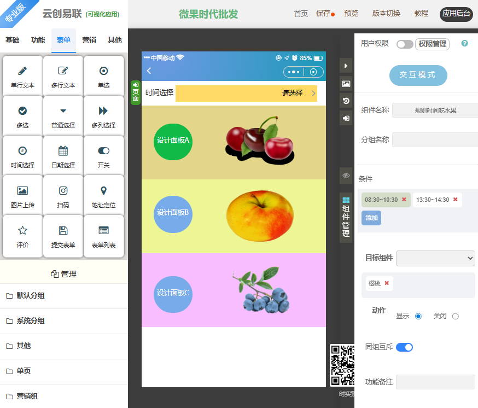The width and height of the screenshot is (478, 408).
Task: Choose the time picker (时间选择) component
Action: (x=22, y=156)
